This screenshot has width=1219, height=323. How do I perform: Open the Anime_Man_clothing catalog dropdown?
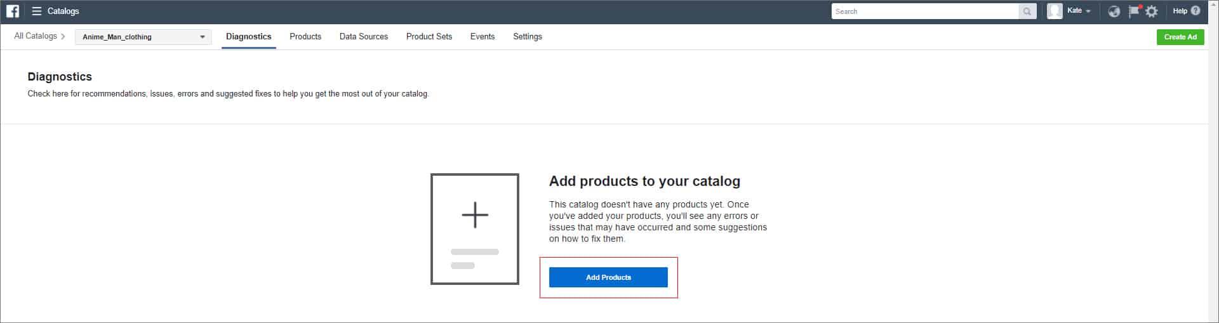point(143,37)
